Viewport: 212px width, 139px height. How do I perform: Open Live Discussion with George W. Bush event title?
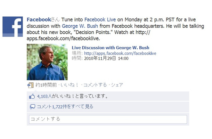click(x=111, y=48)
